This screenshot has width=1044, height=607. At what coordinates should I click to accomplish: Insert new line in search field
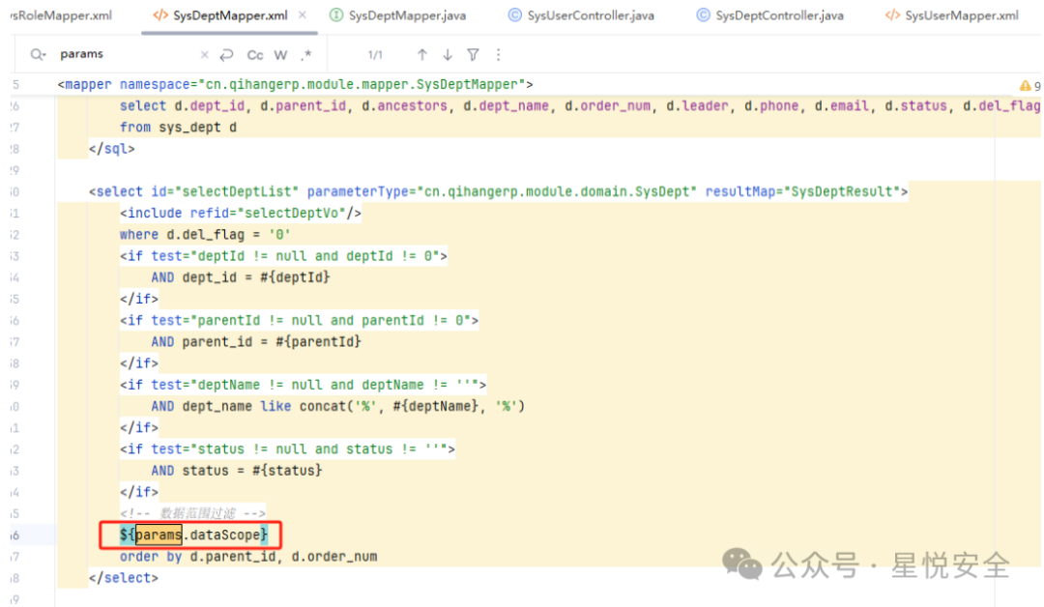click(x=227, y=54)
